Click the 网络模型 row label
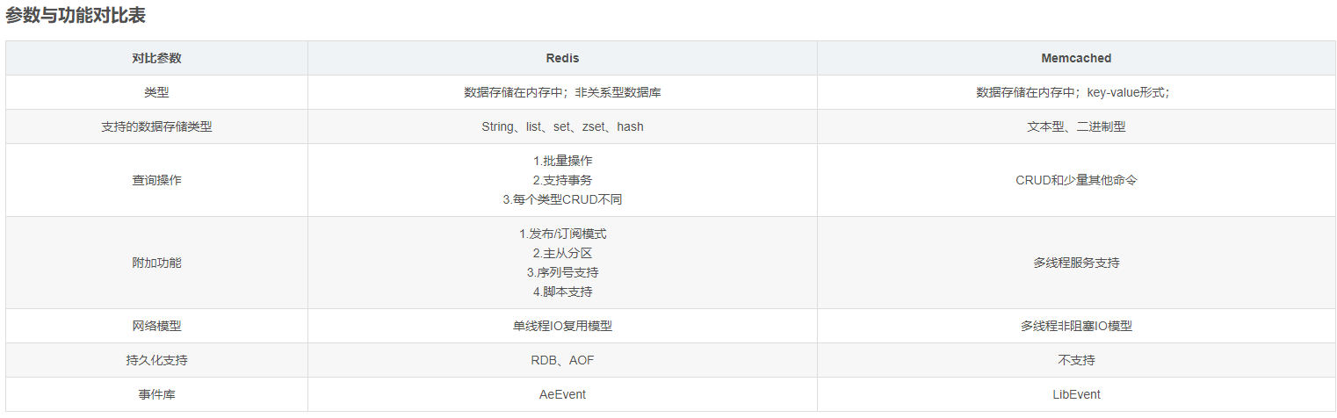 click(x=156, y=326)
